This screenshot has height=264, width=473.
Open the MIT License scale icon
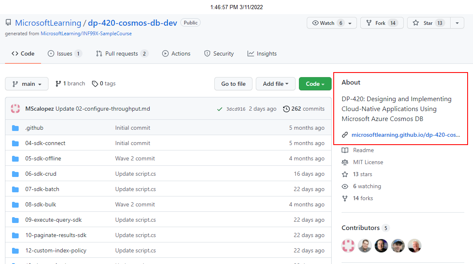345,162
